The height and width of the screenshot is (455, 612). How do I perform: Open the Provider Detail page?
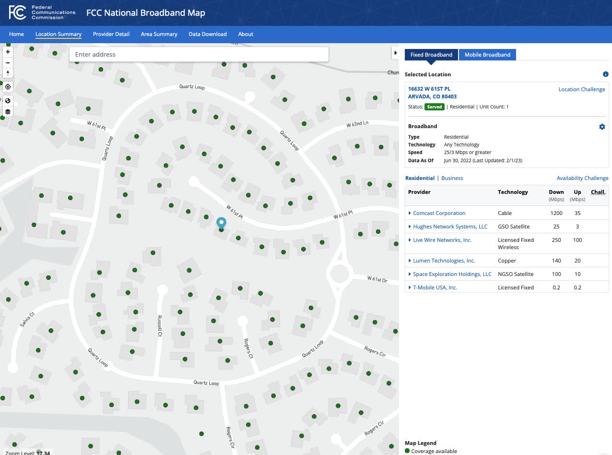coord(111,34)
